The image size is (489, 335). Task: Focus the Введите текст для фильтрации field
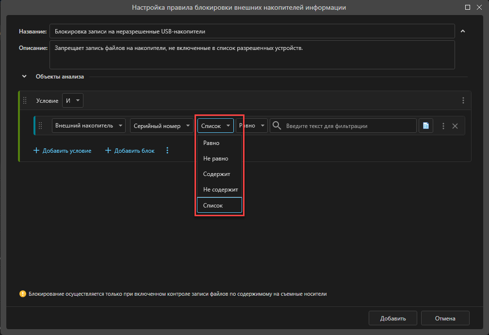(x=343, y=126)
